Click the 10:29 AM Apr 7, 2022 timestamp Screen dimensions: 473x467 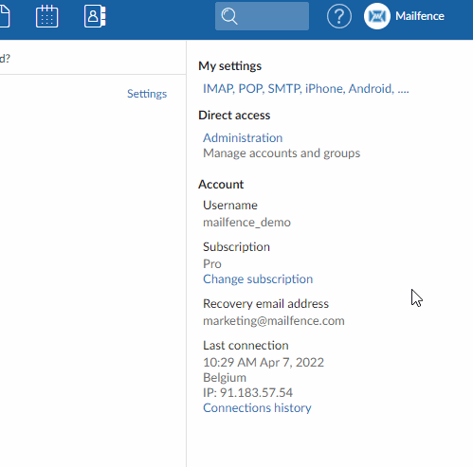(264, 363)
